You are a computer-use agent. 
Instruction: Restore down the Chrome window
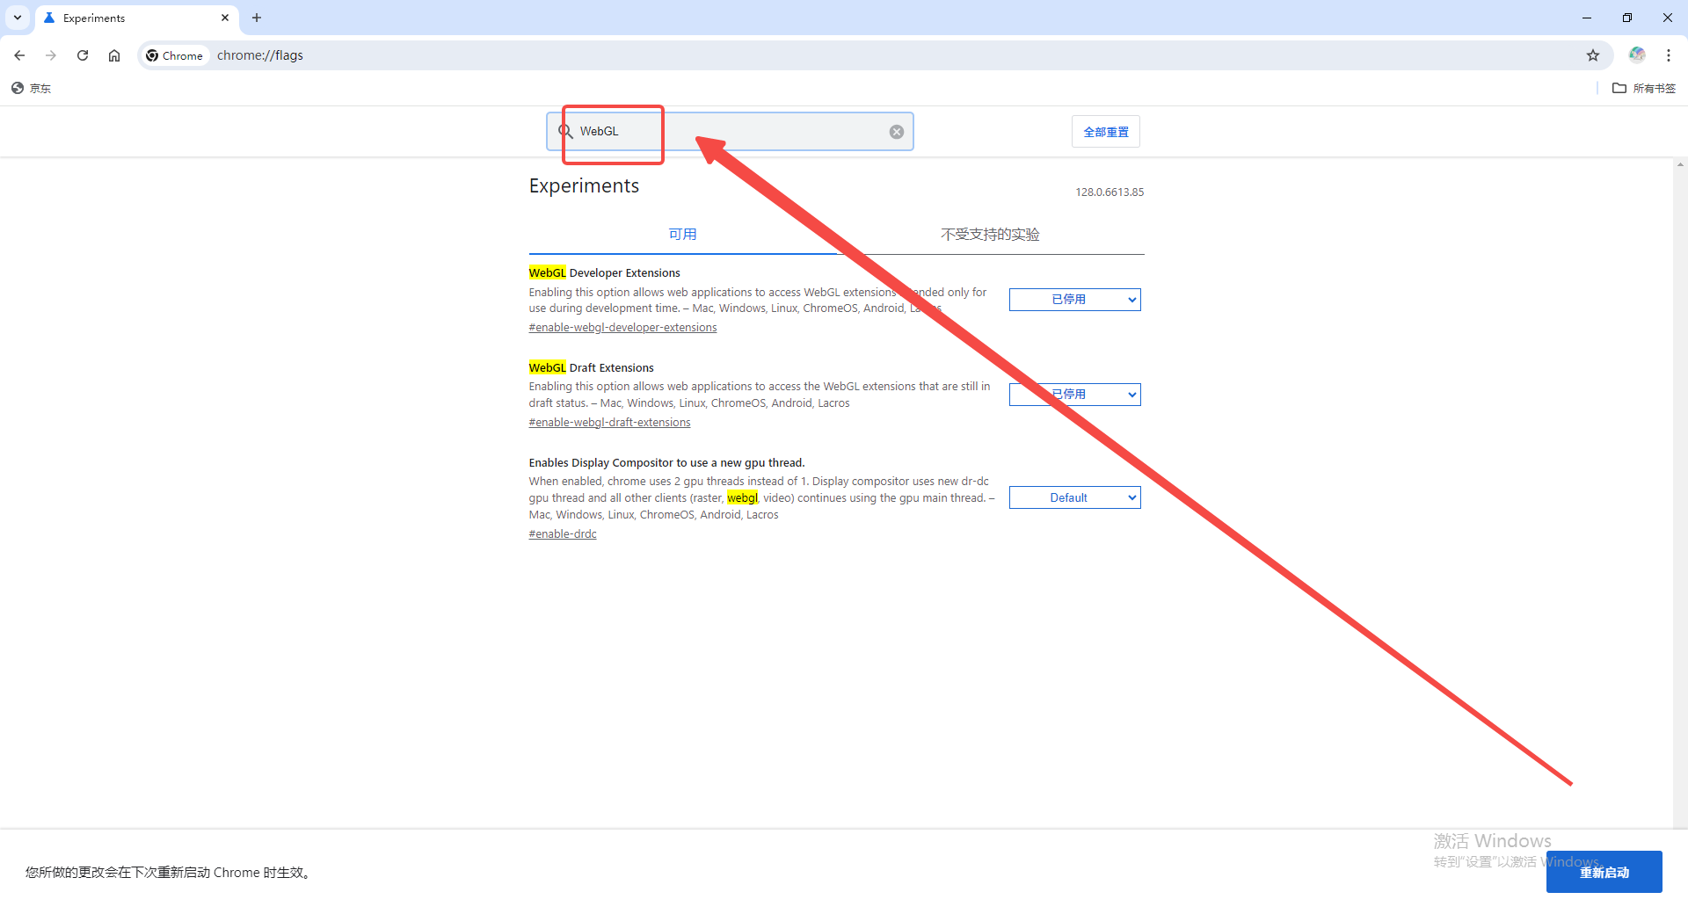click(x=1627, y=18)
